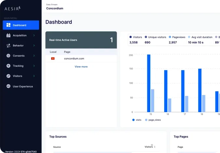Image resolution: width=220 pixels, height=153 pixels.
Task: Sort by the Visitors column header
Action: (x=149, y=147)
